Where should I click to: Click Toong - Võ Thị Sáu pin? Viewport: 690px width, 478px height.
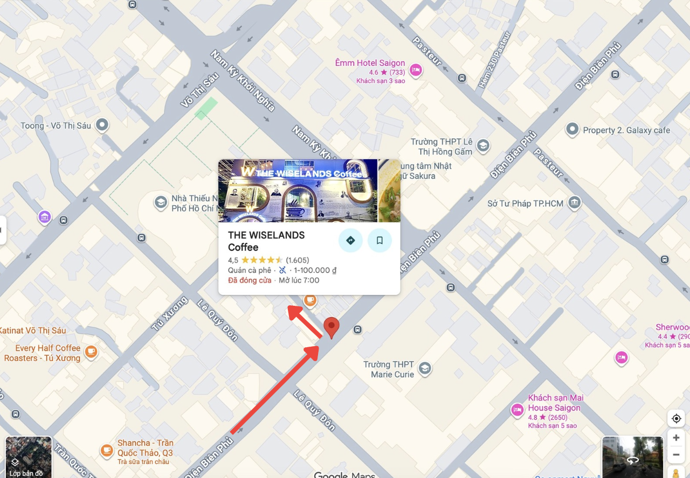(102, 125)
